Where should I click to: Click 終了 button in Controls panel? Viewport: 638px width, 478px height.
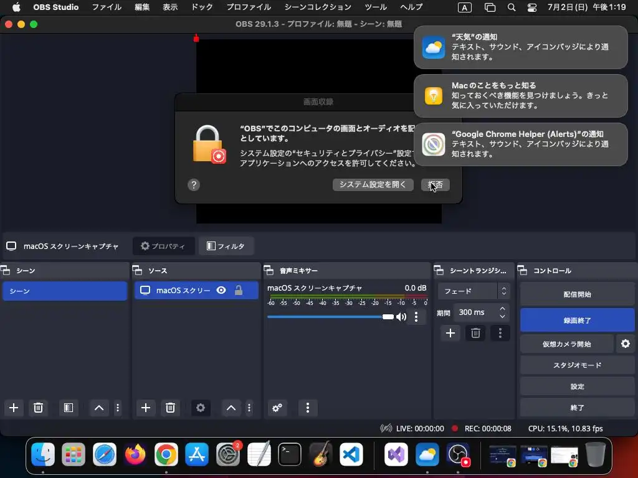(x=578, y=407)
